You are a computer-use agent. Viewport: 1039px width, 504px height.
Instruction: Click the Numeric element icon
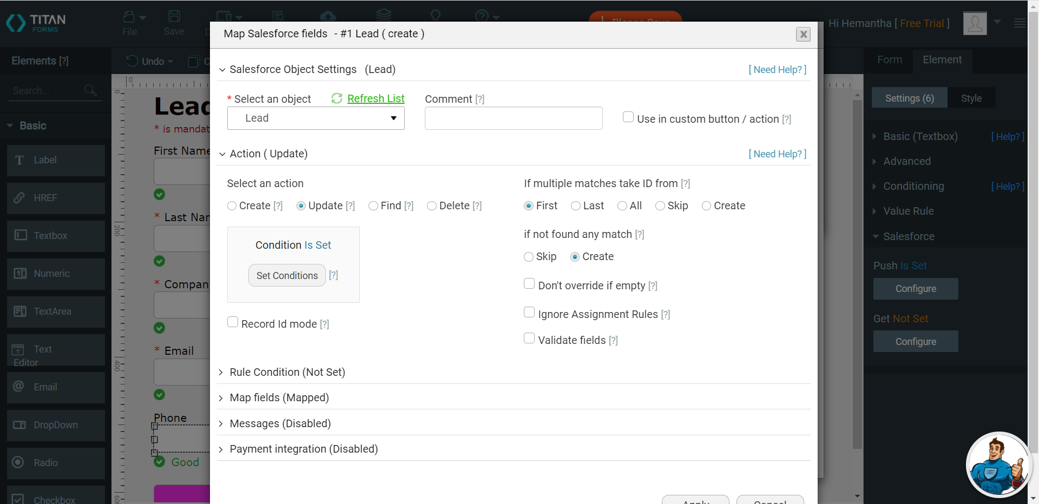(x=20, y=274)
